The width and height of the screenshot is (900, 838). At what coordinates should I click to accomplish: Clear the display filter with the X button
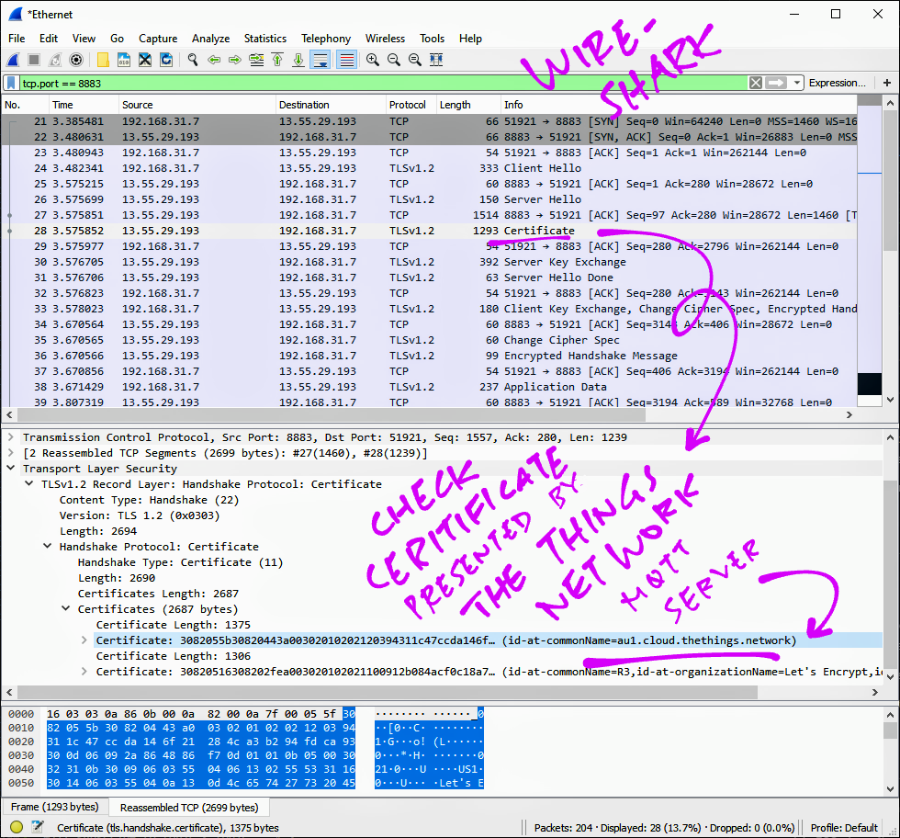pos(755,83)
